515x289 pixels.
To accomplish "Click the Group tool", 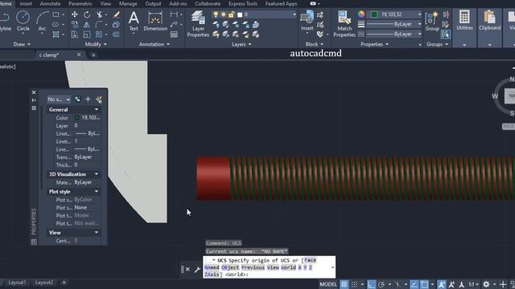I will point(432,21).
